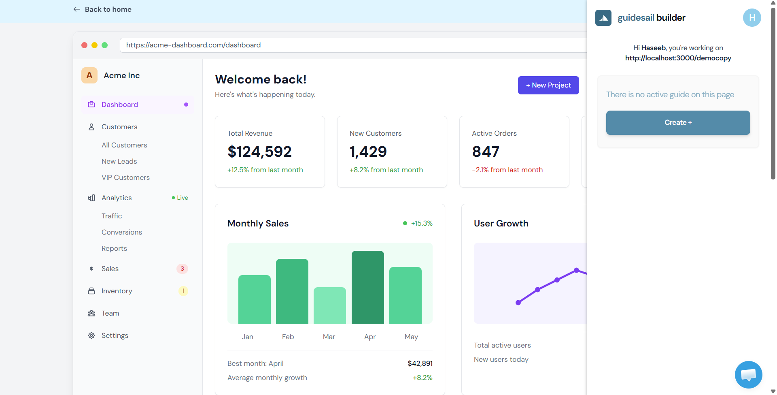Click the builder panel vertical scrollbar
777x395 pixels.
click(x=773, y=93)
